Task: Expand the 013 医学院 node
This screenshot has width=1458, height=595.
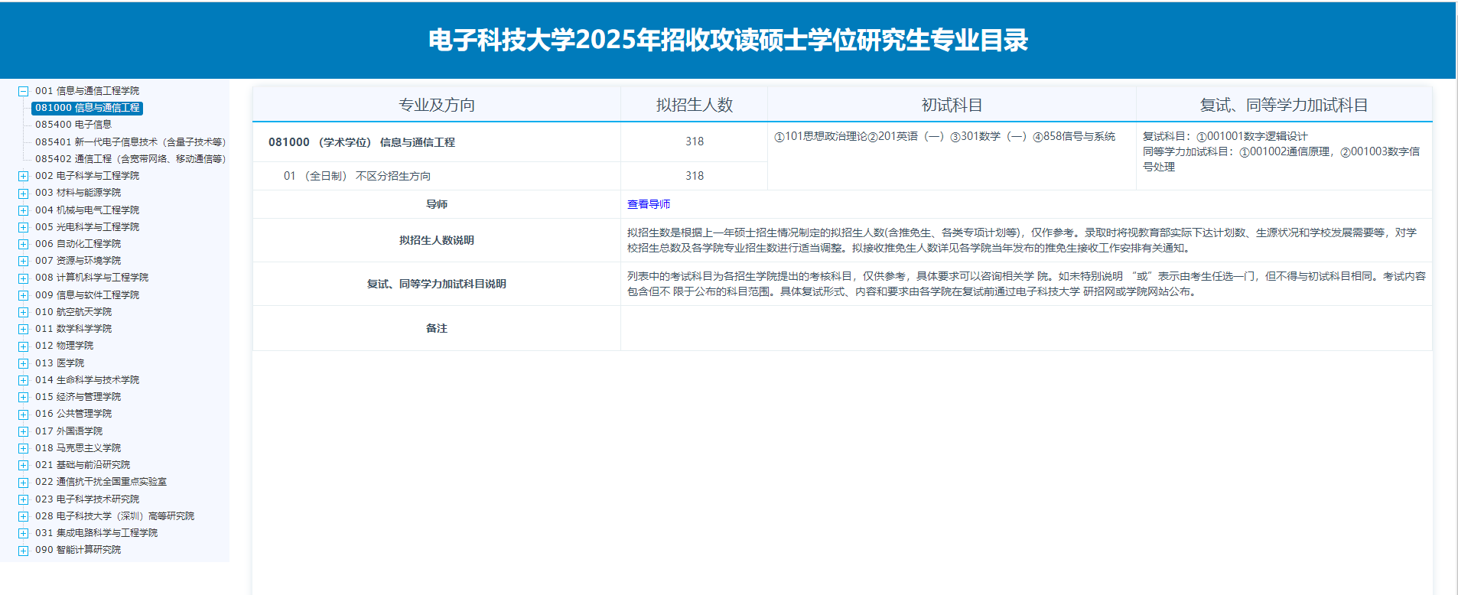Action: coord(24,363)
